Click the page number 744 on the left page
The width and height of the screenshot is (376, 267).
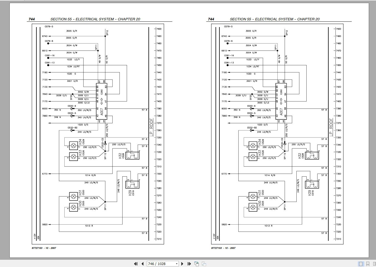[32, 19]
